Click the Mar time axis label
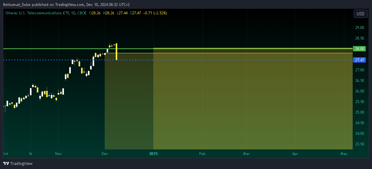The height and width of the screenshot is (169, 372). coord(247,154)
